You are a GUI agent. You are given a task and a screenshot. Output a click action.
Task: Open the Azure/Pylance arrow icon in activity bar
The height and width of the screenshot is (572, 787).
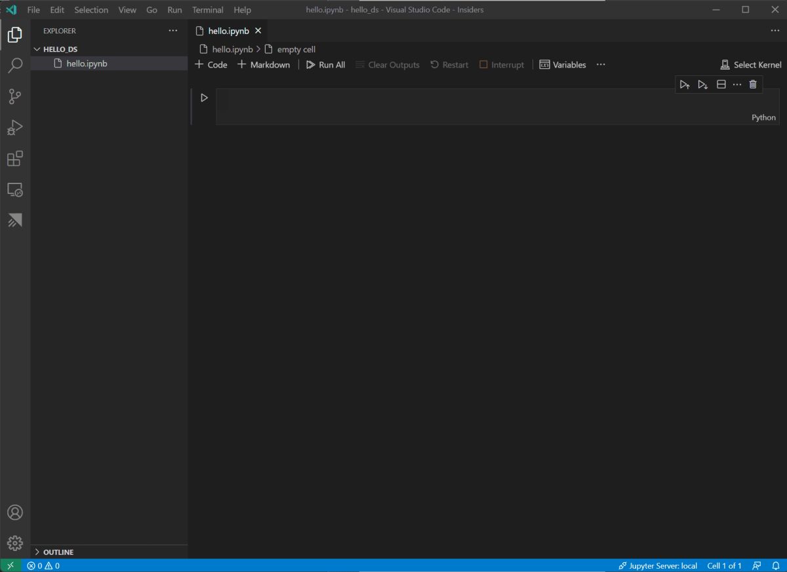[14, 221]
